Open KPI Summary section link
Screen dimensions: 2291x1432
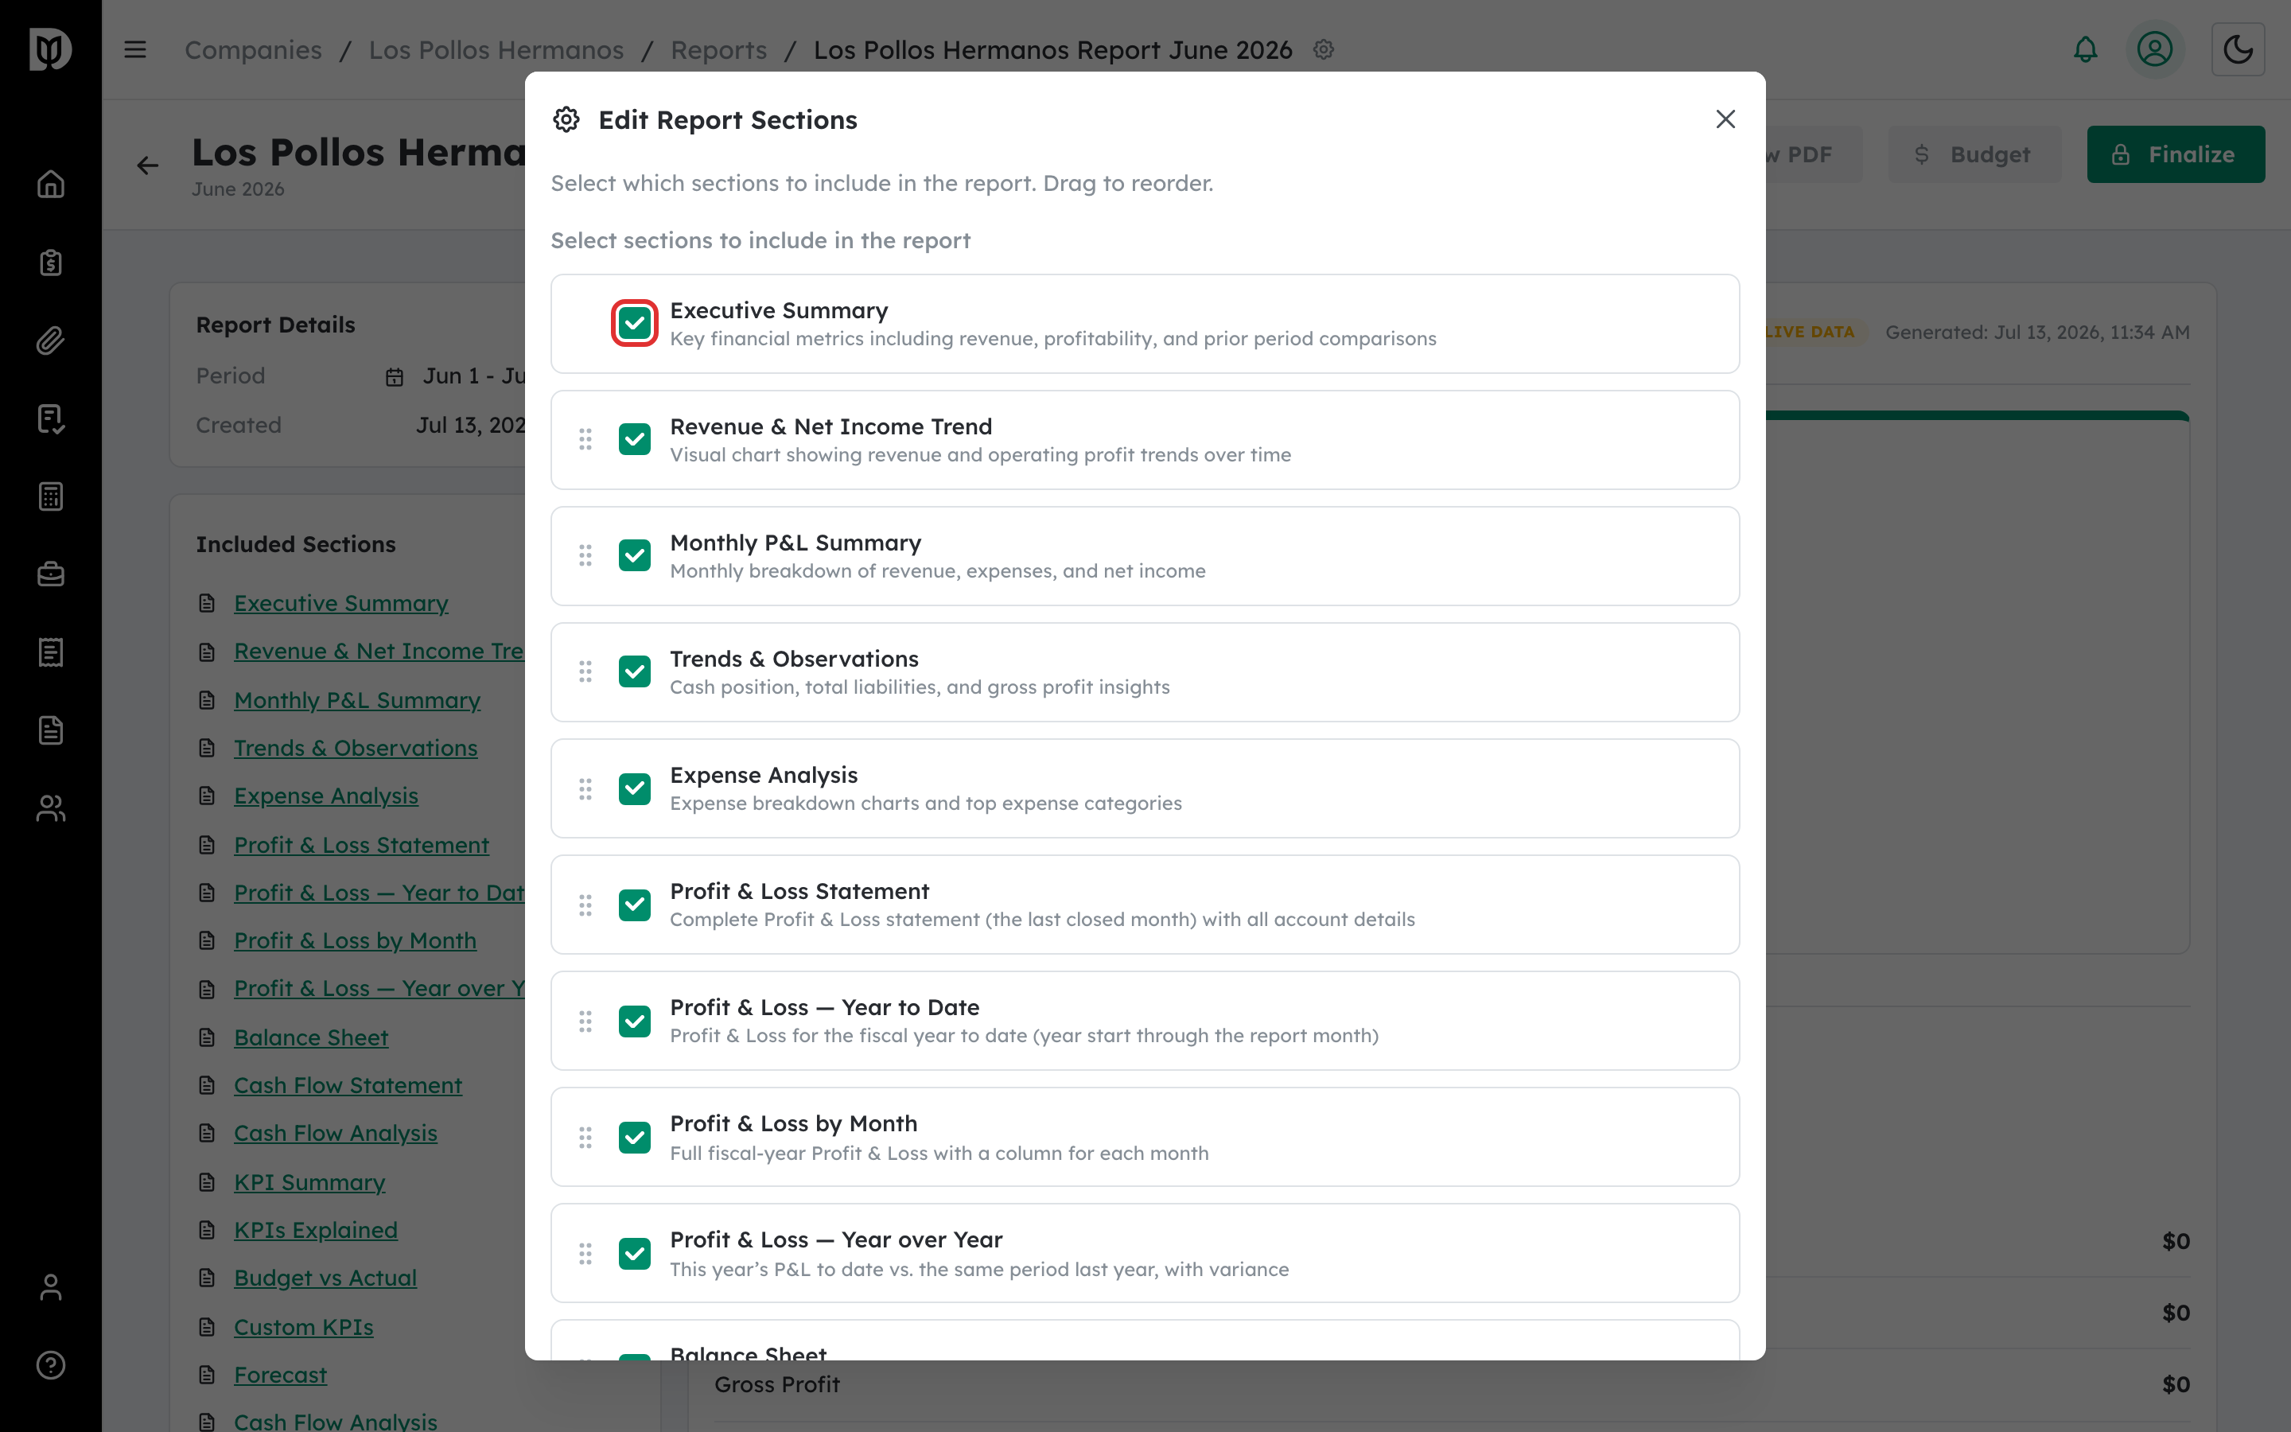309,1182
